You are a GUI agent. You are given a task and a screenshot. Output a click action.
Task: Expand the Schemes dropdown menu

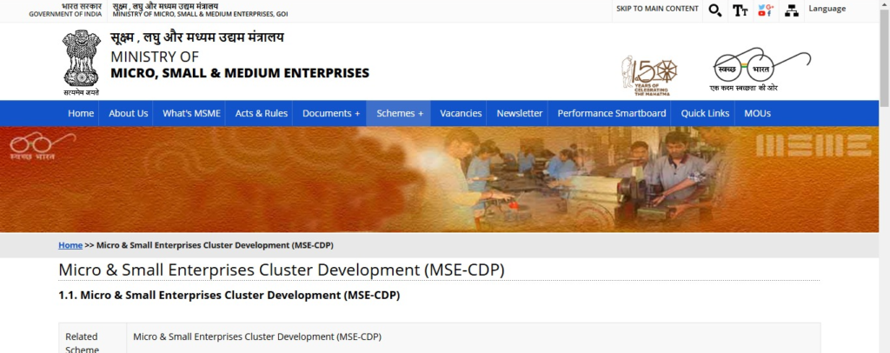coord(400,113)
